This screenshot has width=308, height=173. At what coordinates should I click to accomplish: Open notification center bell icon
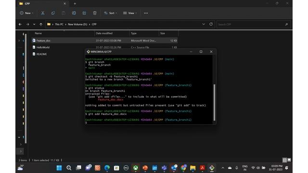tap(287, 168)
